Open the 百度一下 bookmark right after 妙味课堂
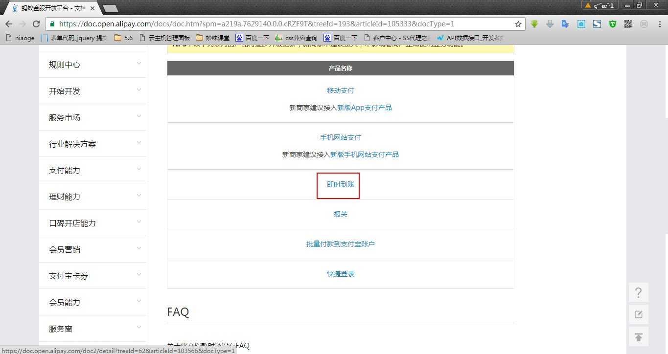The width and height of the screenshot is (668, 354). click(x=252, y=38)
